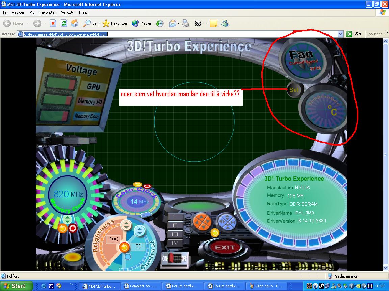389x291 pixels.
Task: Click the orange four-arrow position pad
Action: point(202,222)
